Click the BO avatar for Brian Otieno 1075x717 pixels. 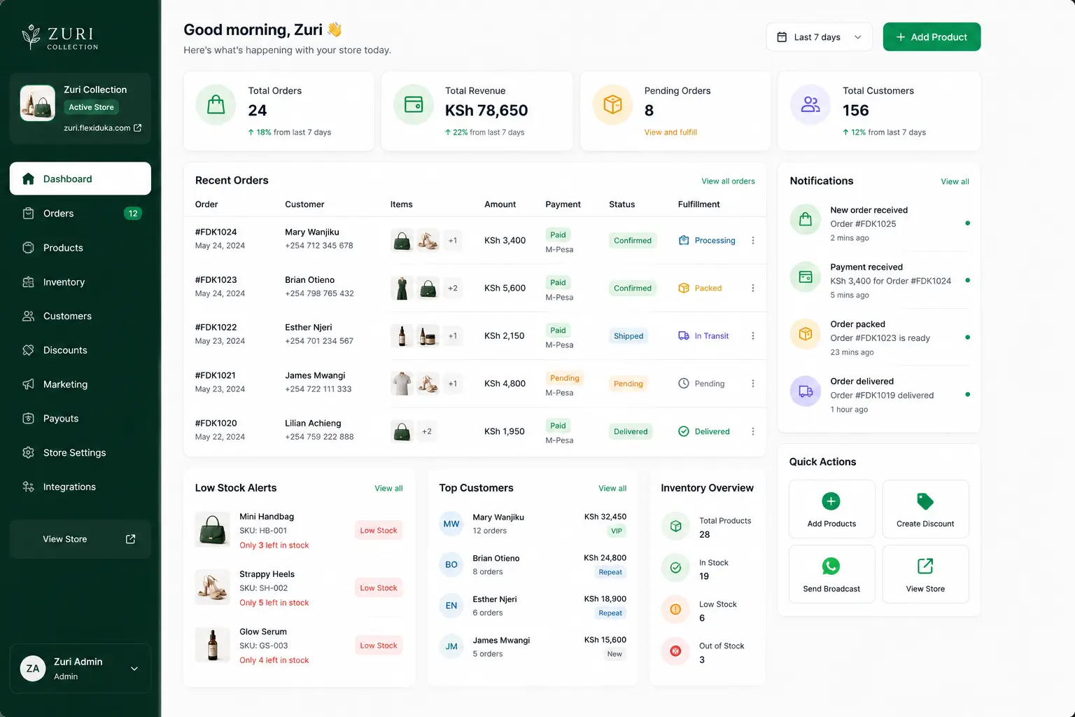pos(451,564)
